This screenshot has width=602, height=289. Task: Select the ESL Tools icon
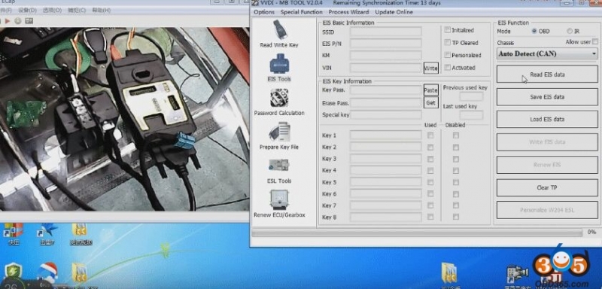pos(279,166)
